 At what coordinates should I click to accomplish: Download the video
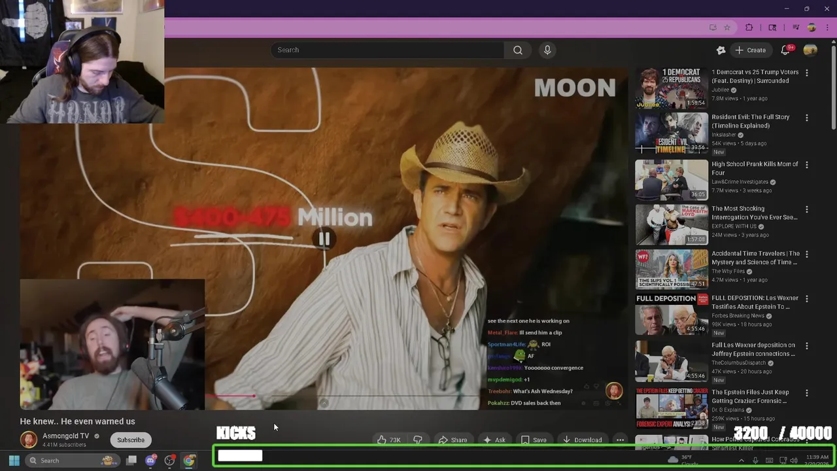pyautogui.click(x=582, y=440)
